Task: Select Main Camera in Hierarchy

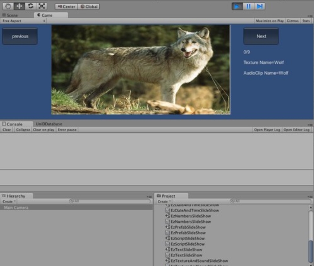Action: 16,207
